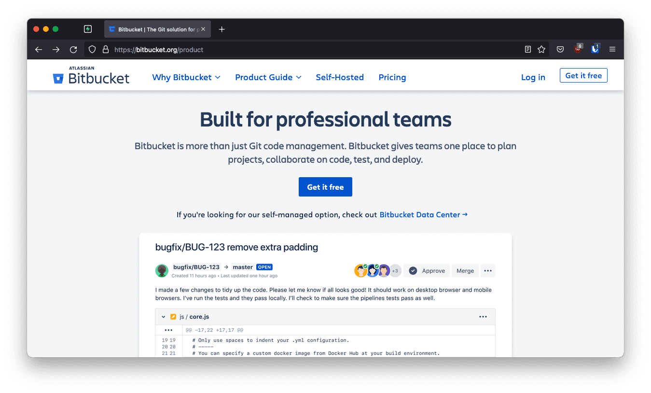The height and width of the screenshot is (393, 651).
Task: Open the Self-Hosted page
Action: coord(340,77)
